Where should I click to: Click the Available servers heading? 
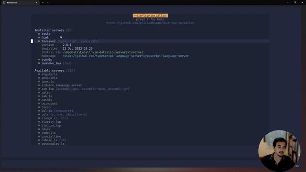(x=49, y=70)
